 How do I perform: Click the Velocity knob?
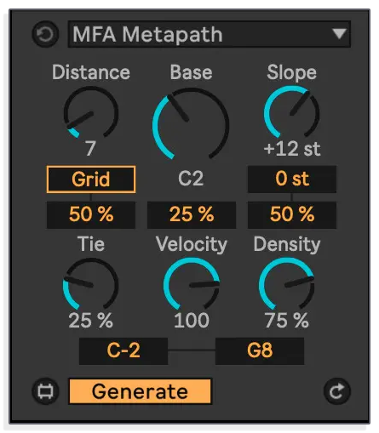click(x=192, y=284)
